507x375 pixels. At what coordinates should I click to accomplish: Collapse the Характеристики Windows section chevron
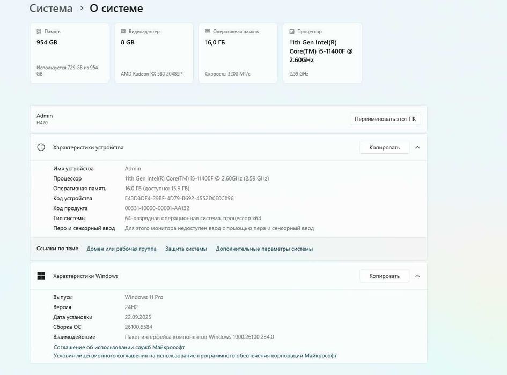pyautogui.click(x=417, y=276)
